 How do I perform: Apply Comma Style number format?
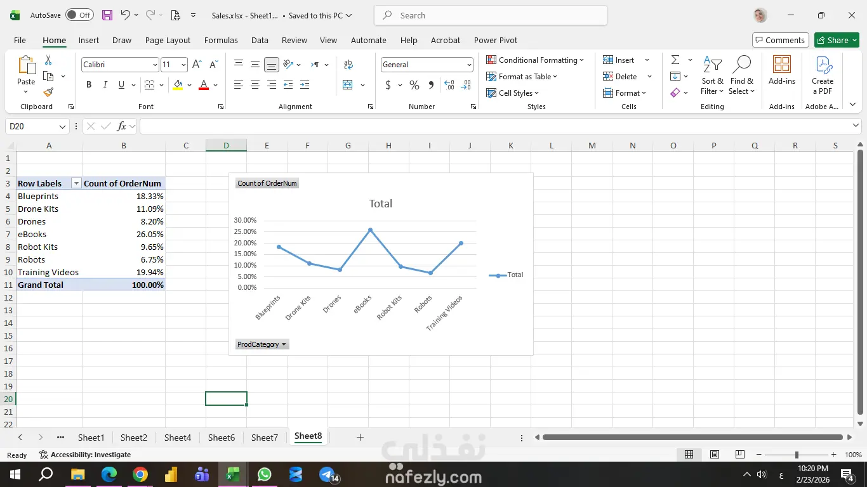coord(431,85)
